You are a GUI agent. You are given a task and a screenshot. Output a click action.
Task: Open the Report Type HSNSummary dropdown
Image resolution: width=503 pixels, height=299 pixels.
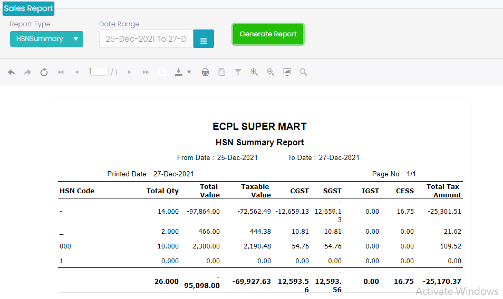[x=46, y=39]
